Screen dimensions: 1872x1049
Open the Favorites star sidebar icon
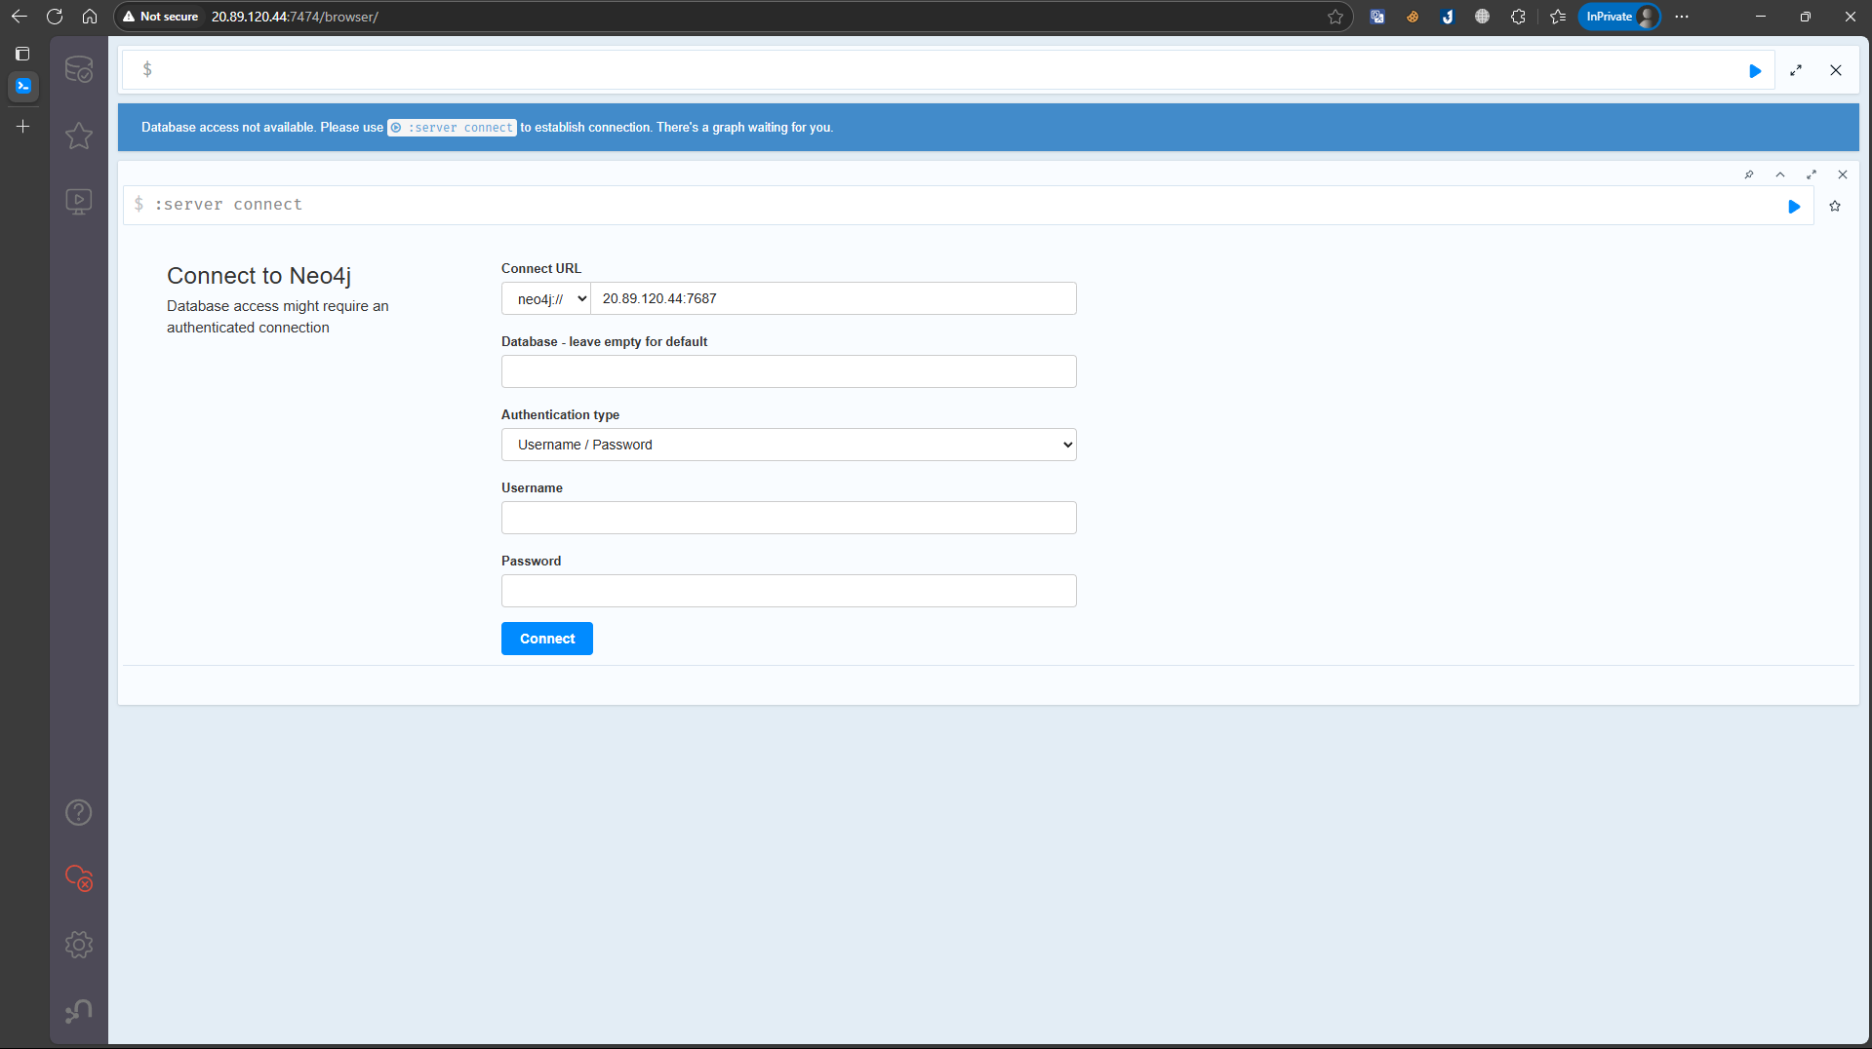[x=79, y=136]
